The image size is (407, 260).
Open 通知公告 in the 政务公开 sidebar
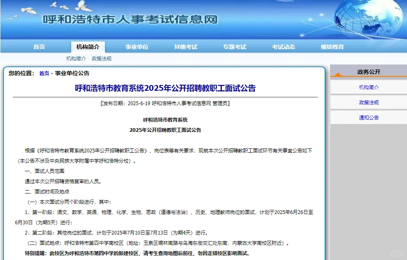[369, 117]
